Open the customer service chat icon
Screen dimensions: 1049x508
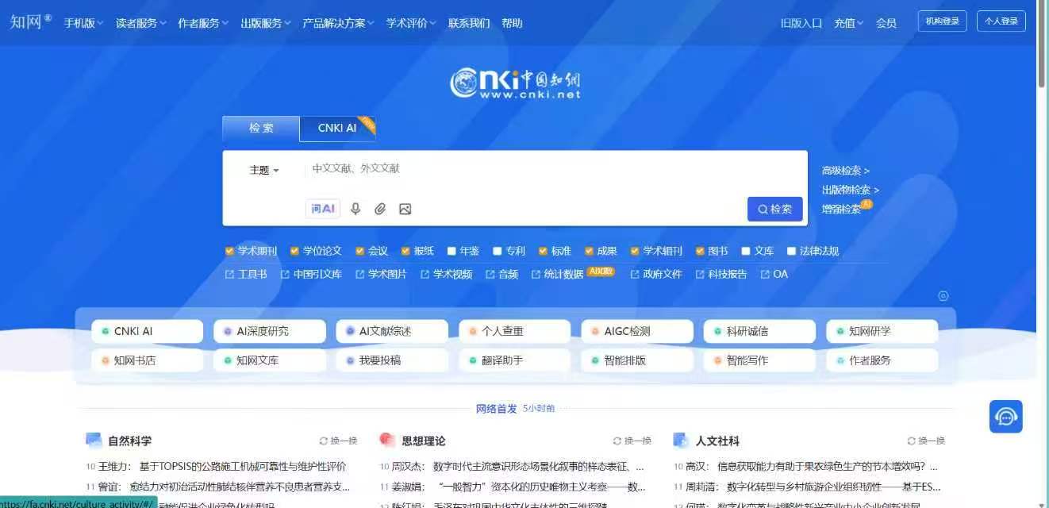pos(1005,417)
